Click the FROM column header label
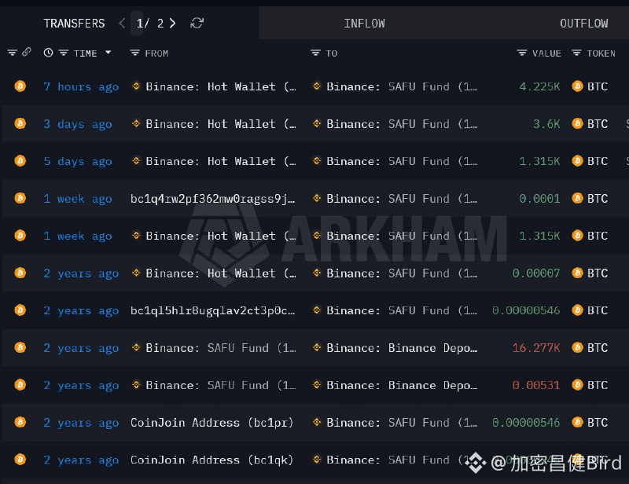Viewport: 629px width, 484px height. point(156,53)
